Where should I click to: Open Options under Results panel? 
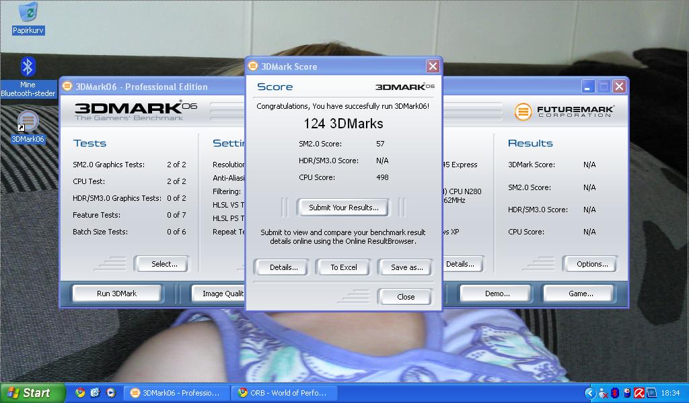tap(591, 264)
